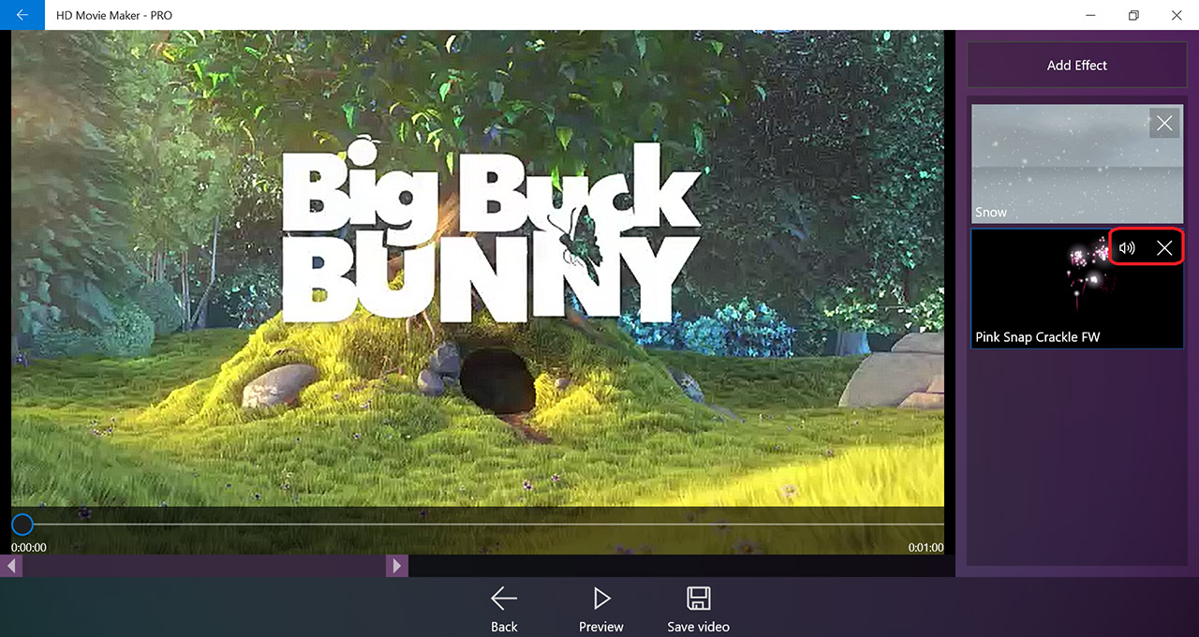
Task: Click the left timeline navigation arrow
Action: click(11, 565)
